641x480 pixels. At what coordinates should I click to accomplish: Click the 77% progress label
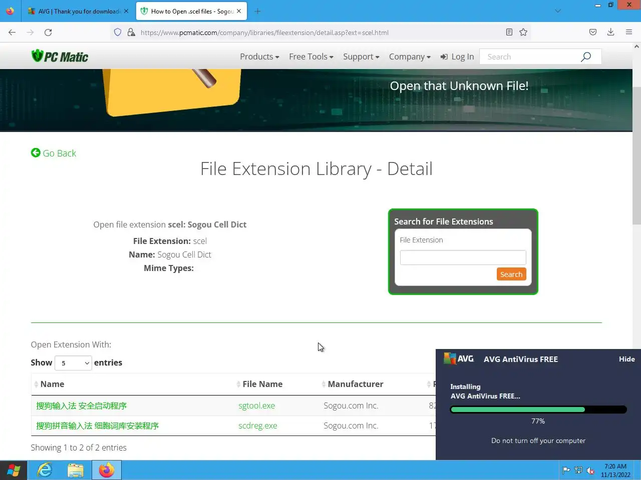pyautogui.click(x=538, y=421)
